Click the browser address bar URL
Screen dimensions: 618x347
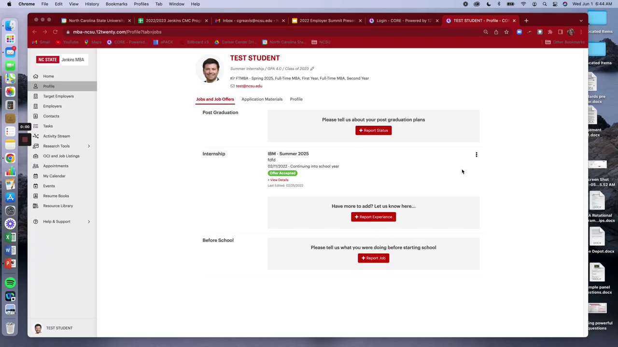(117, 32)
